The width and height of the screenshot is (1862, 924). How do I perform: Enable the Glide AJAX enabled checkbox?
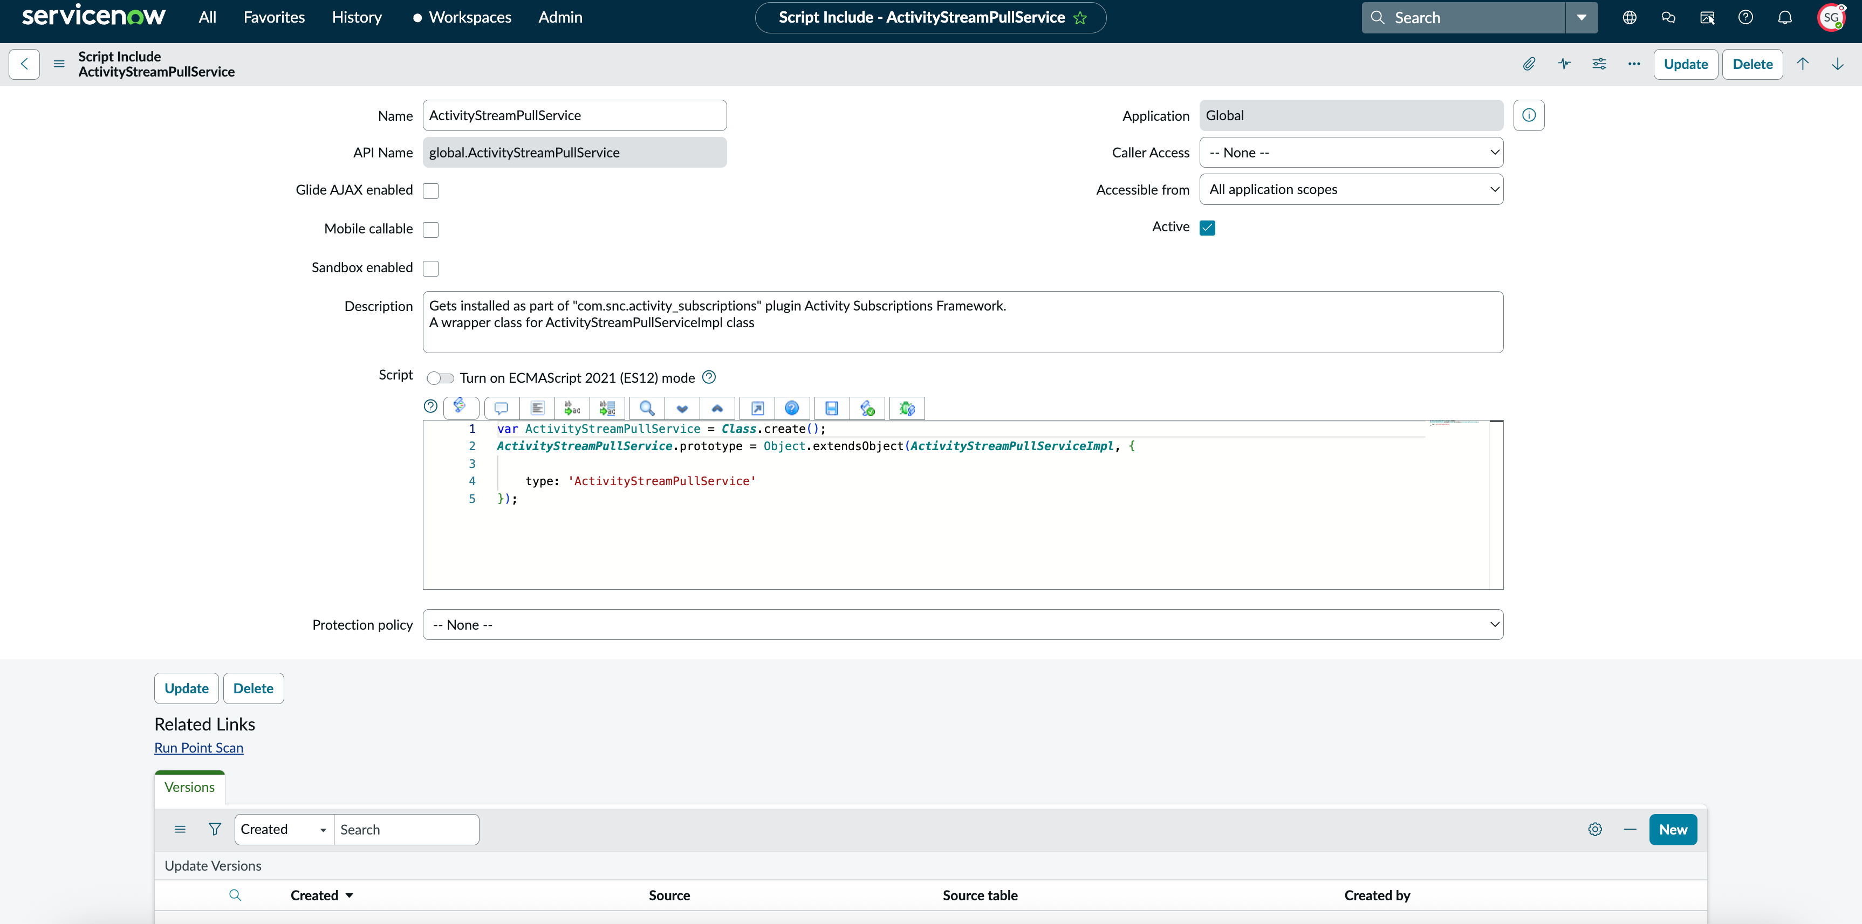431,191
